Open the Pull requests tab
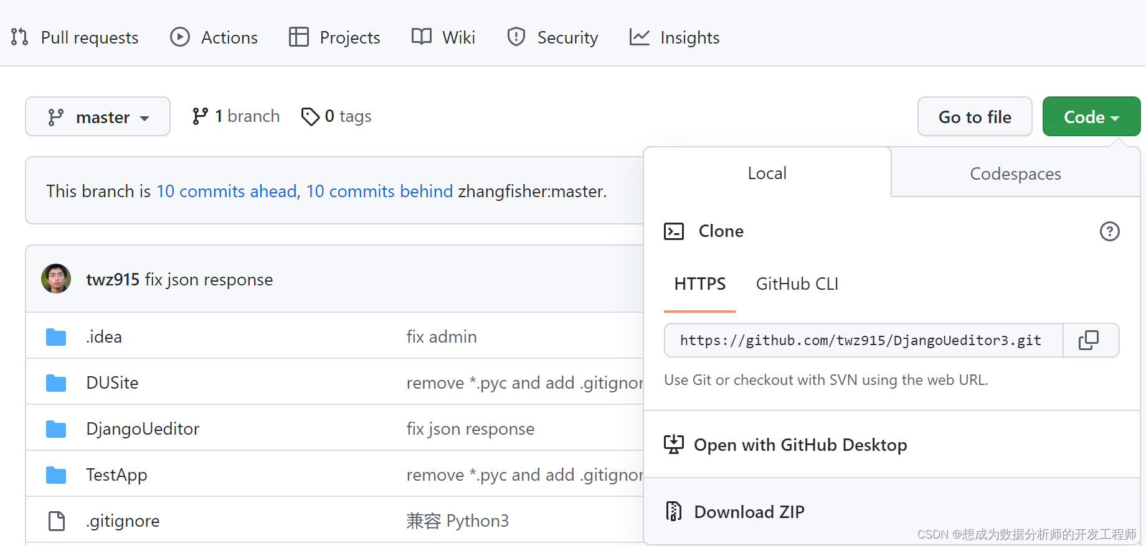 pos(75,37)
